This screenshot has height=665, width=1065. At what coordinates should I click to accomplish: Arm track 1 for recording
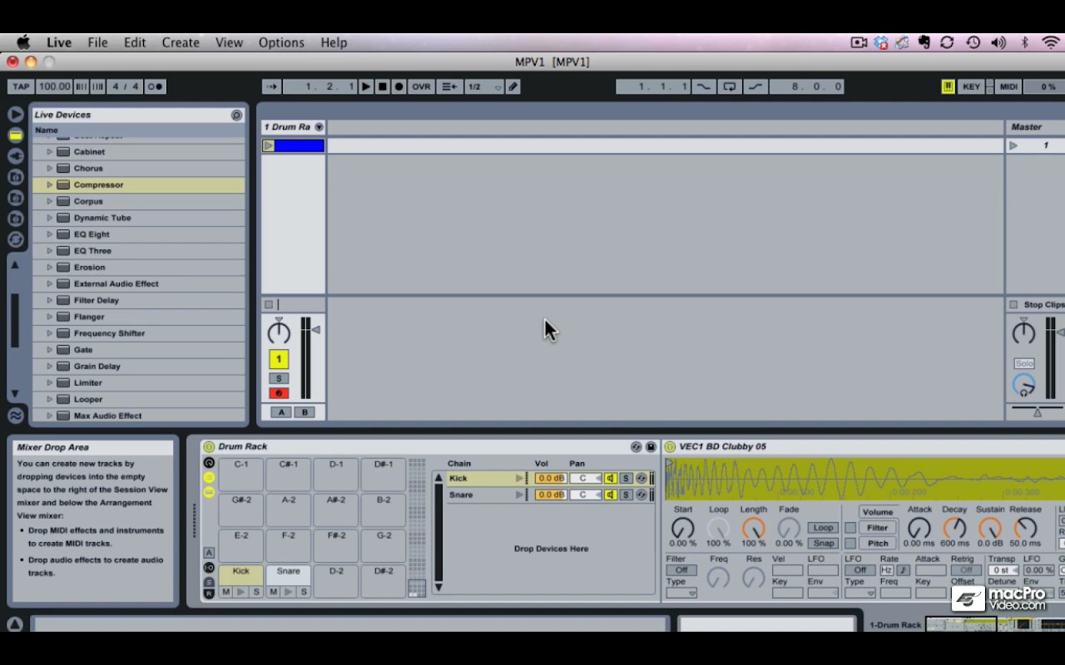click(279, 393)
